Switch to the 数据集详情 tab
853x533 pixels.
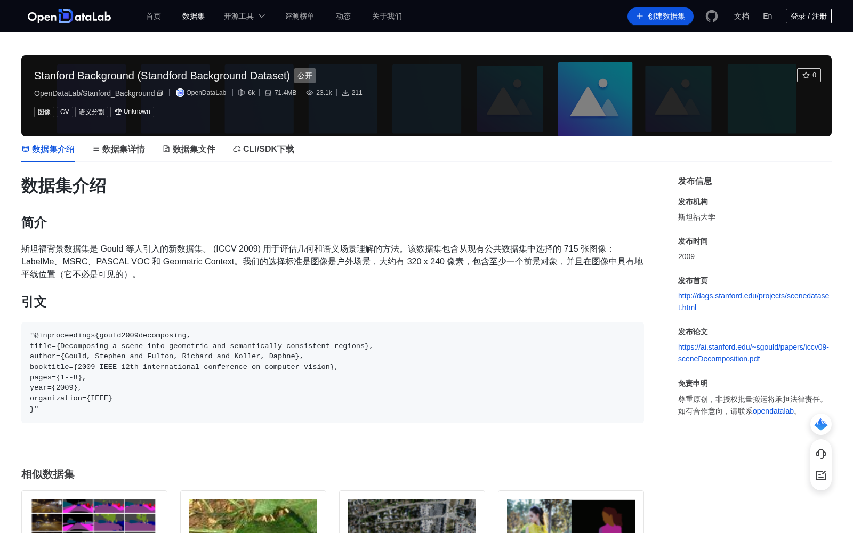point(118,149)
